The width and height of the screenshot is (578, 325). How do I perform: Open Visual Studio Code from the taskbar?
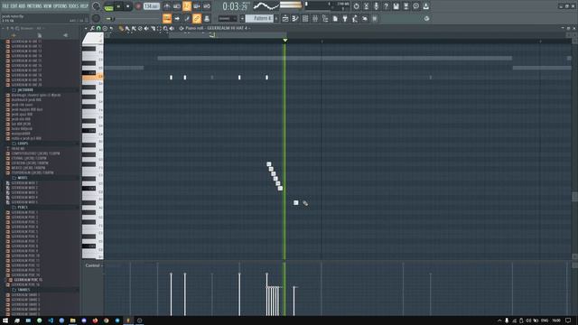[51, 320]
